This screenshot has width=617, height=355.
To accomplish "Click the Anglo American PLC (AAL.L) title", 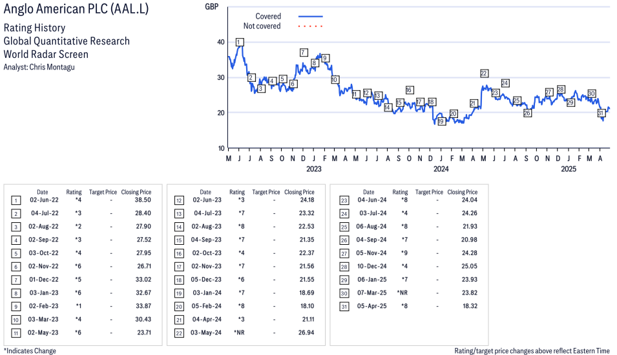I will (76, 9).
